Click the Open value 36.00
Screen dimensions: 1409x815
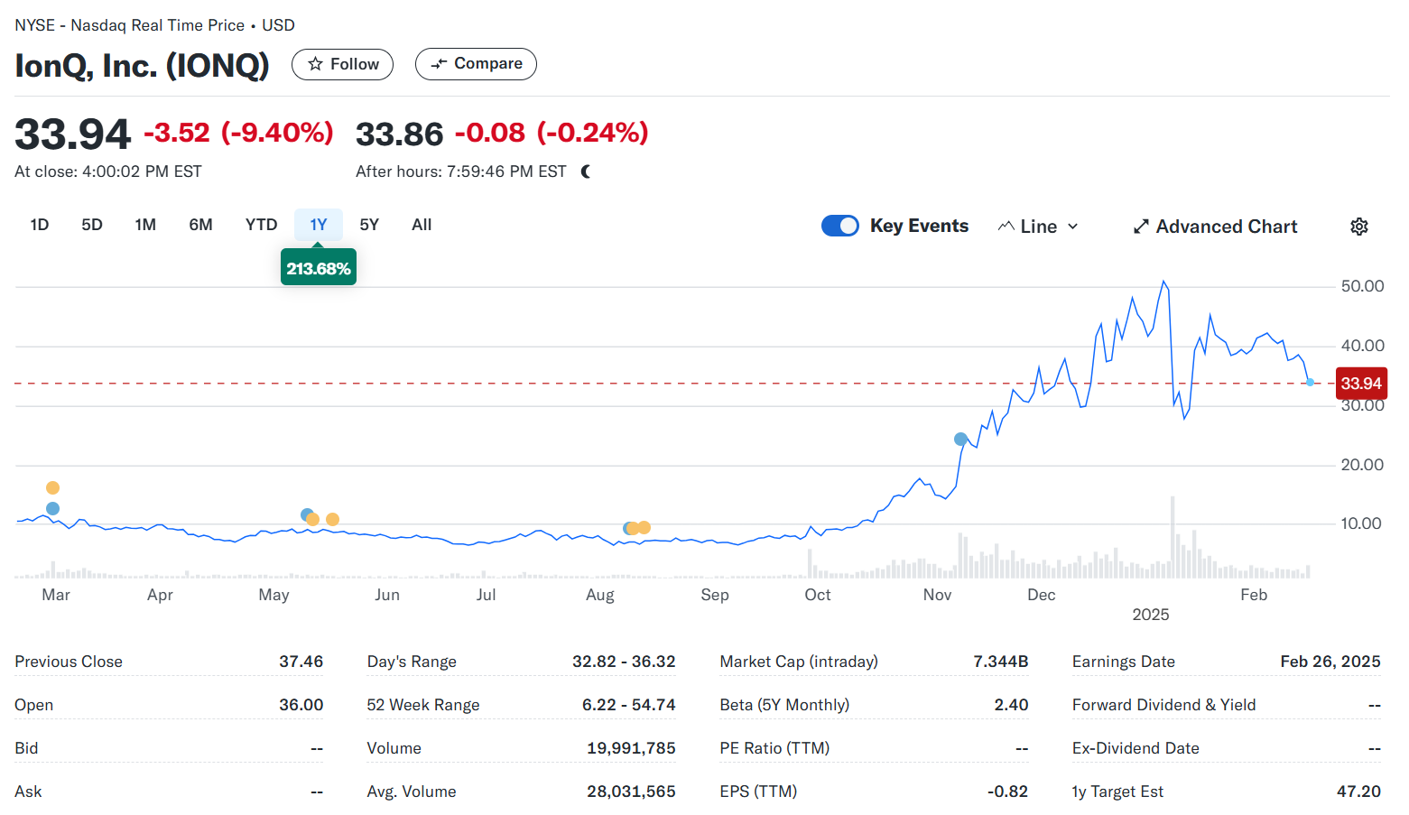[301, 705]
